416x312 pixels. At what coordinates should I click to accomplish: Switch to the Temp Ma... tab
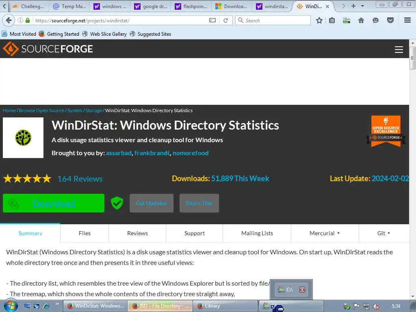coord(70,6)
